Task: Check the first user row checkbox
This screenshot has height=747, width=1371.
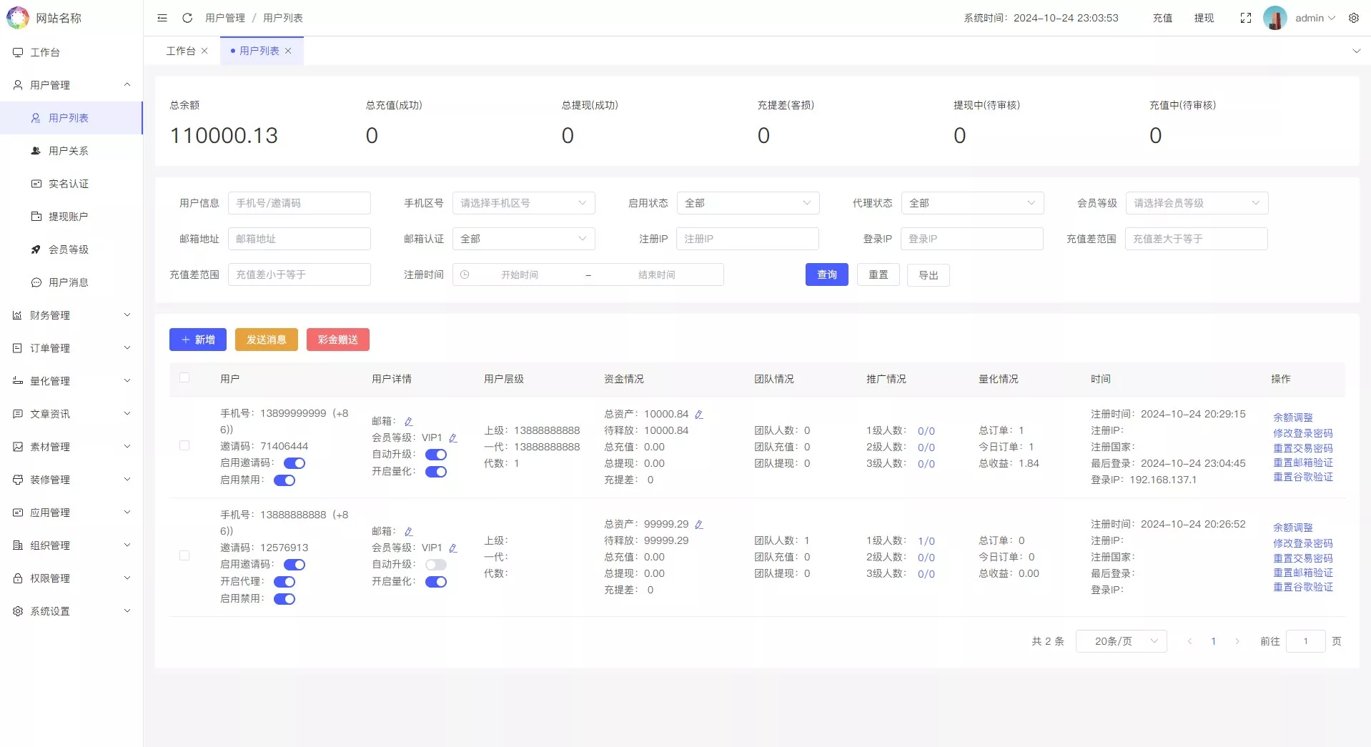Action: pos(185,445)
